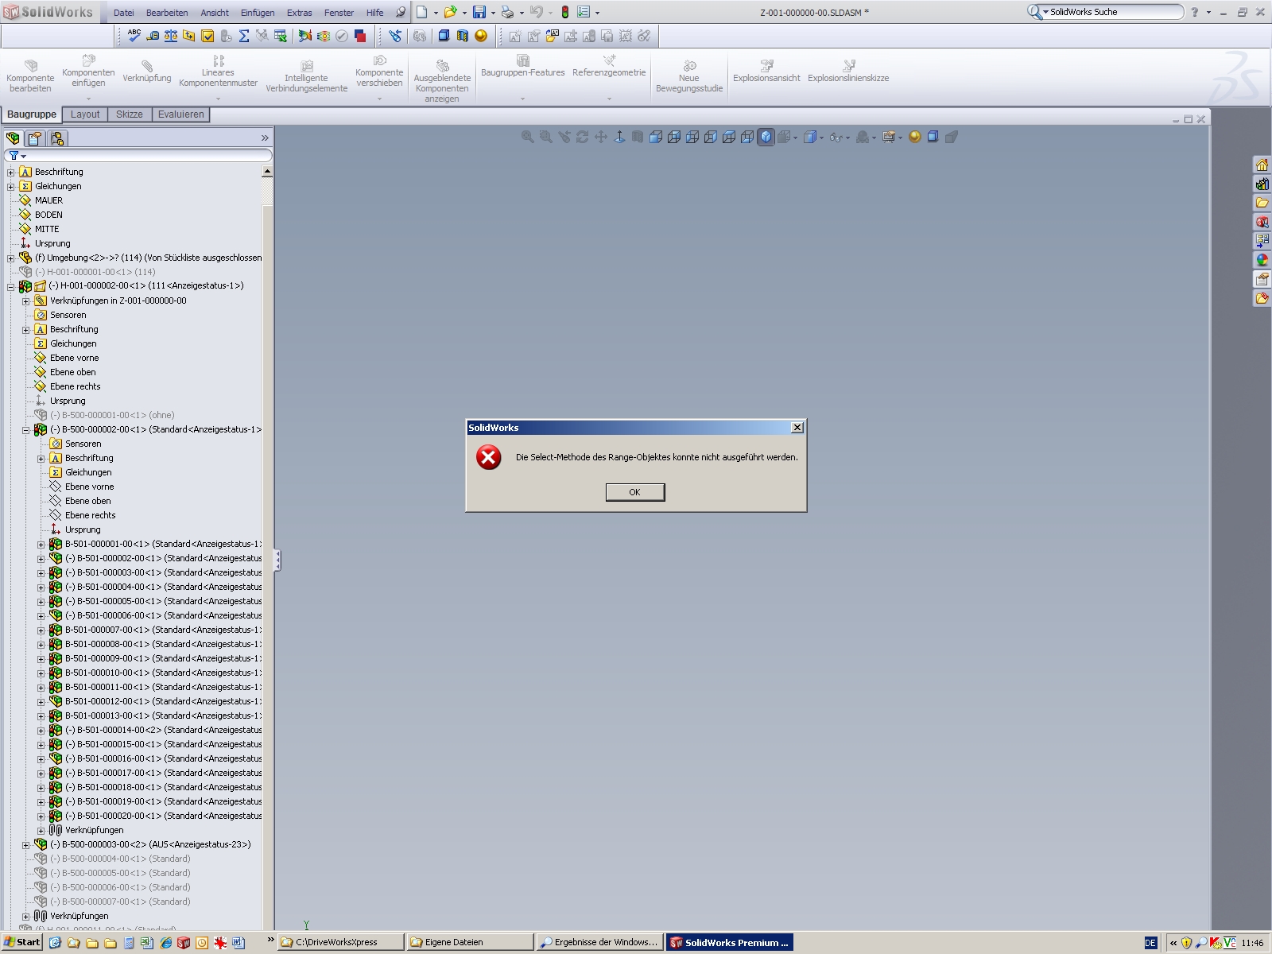1272x954 pixels.
Task: Click Neue Bewegungsstudie button
Action: click(x=689, y=76)
